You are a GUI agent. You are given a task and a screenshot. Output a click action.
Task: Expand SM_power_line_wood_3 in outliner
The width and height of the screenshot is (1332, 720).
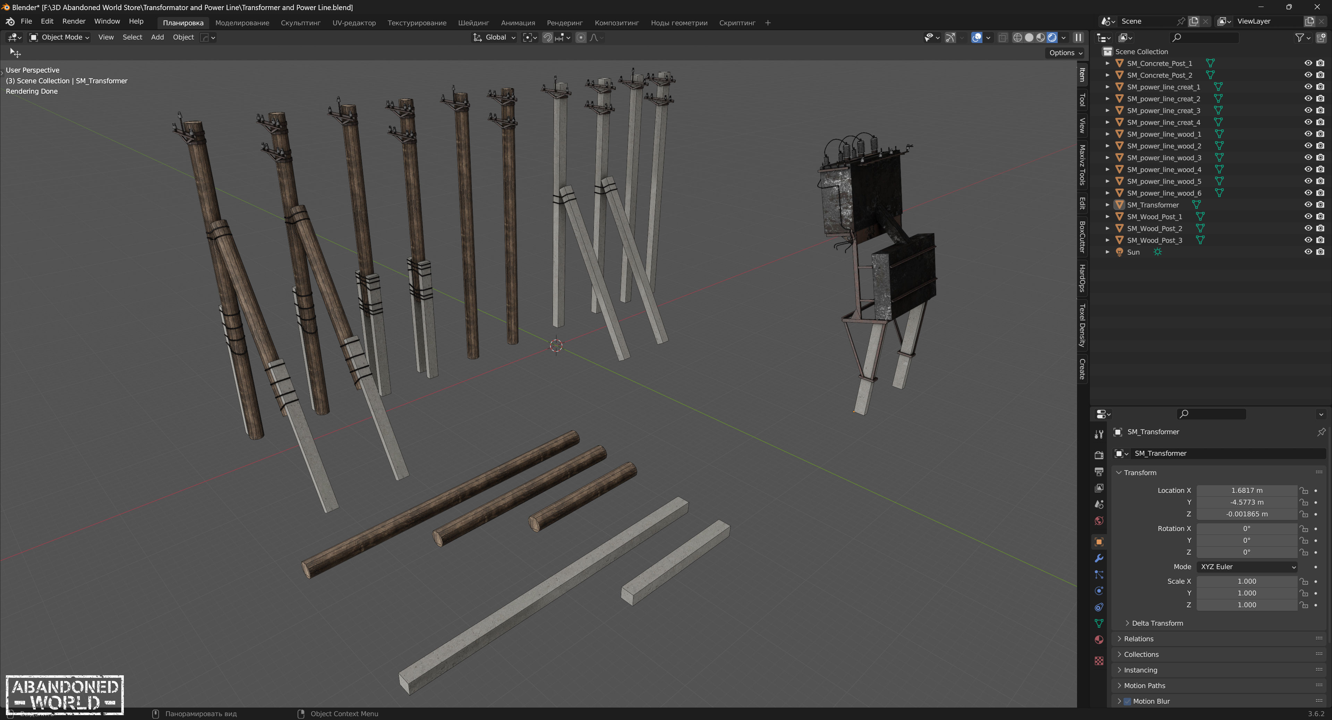point(1107,158)
